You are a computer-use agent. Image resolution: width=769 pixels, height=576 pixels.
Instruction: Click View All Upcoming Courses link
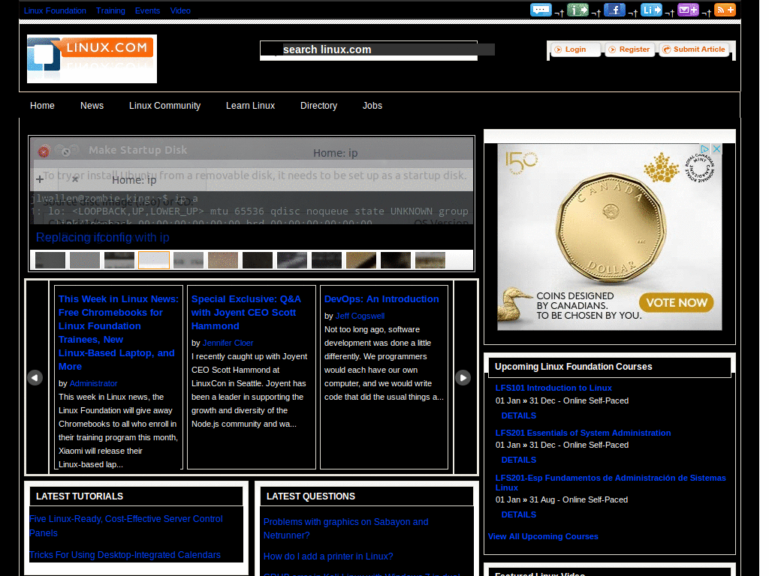click(x=543, y=536)
